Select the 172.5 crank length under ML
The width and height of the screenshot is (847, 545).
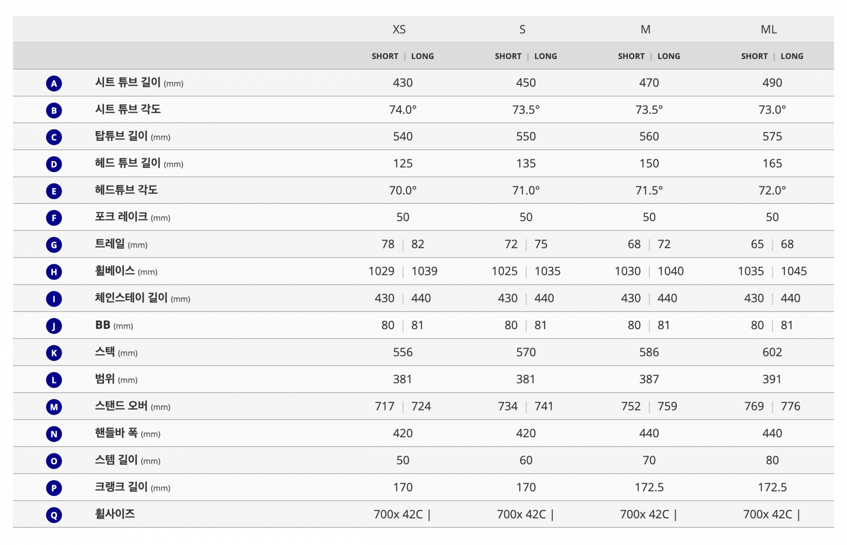coord(772,487)
